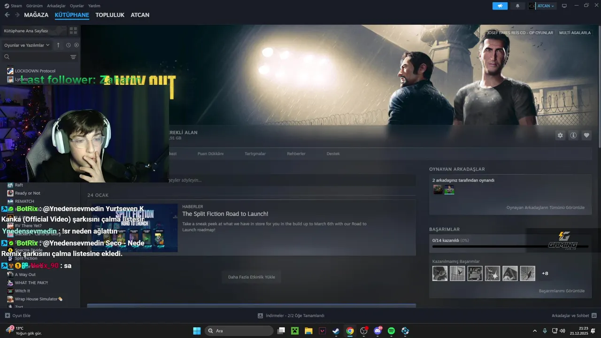The width and height of the screenshot is (601, 338).
Task: Open the MULTİ AGALARLA collection tag
Action: [575, 33]
